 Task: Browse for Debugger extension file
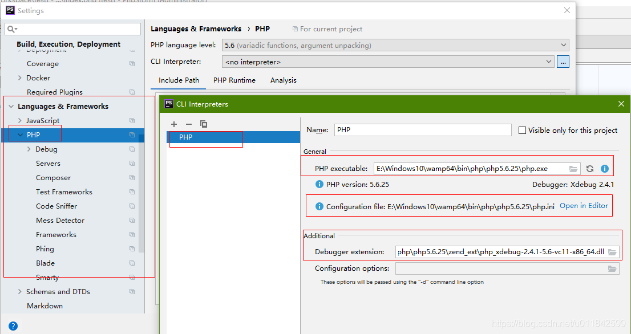[612, 252]
